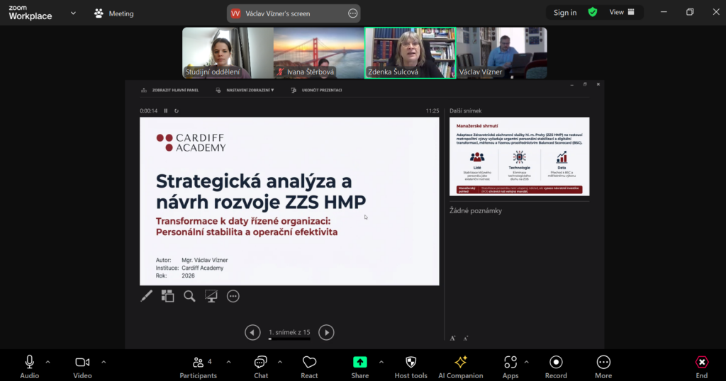The width and height of the screenshot is (726, 381).
Task: Show all slides grid view
Action: (167, 296)
